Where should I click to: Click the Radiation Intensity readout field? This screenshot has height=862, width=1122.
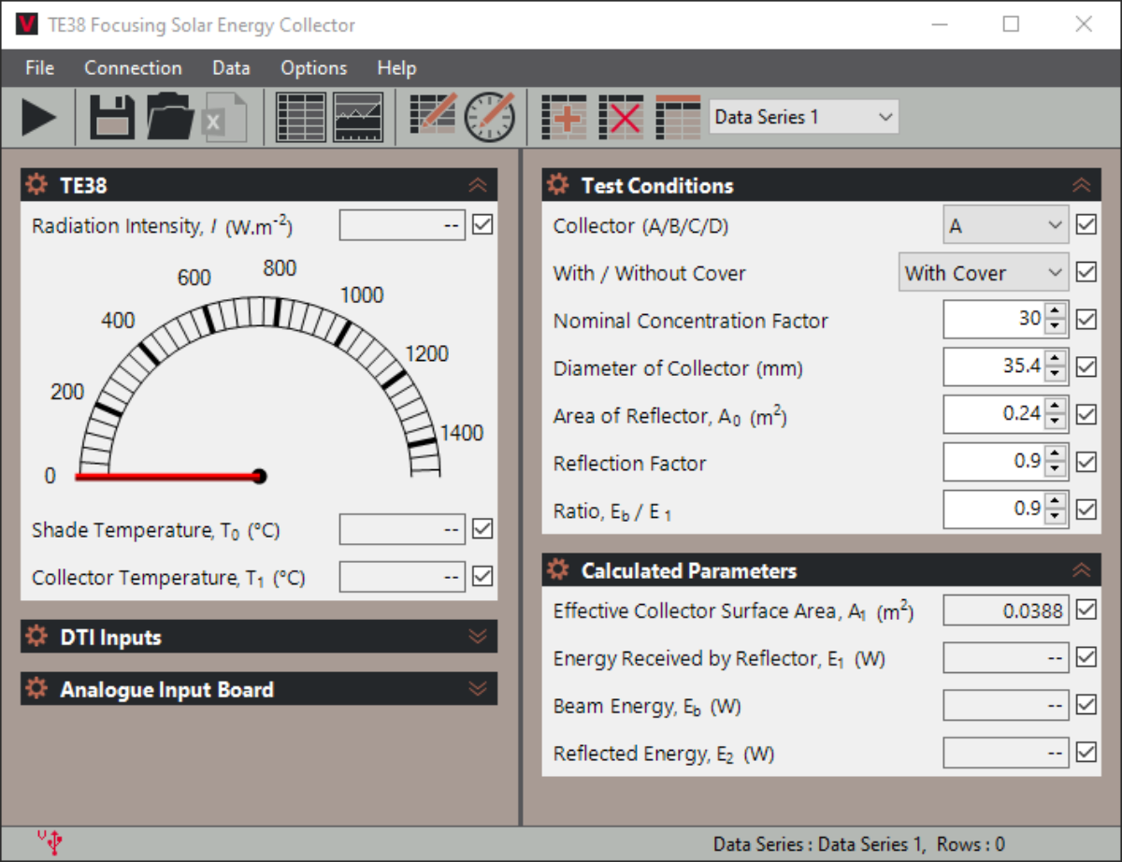(x=402, y=225)
